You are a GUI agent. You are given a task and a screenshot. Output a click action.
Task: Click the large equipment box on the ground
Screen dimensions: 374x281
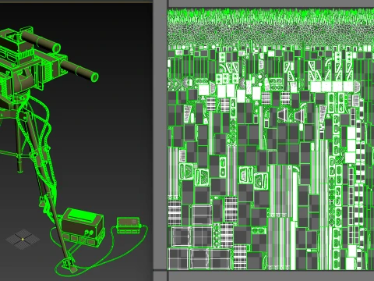[x=83, y=227]
